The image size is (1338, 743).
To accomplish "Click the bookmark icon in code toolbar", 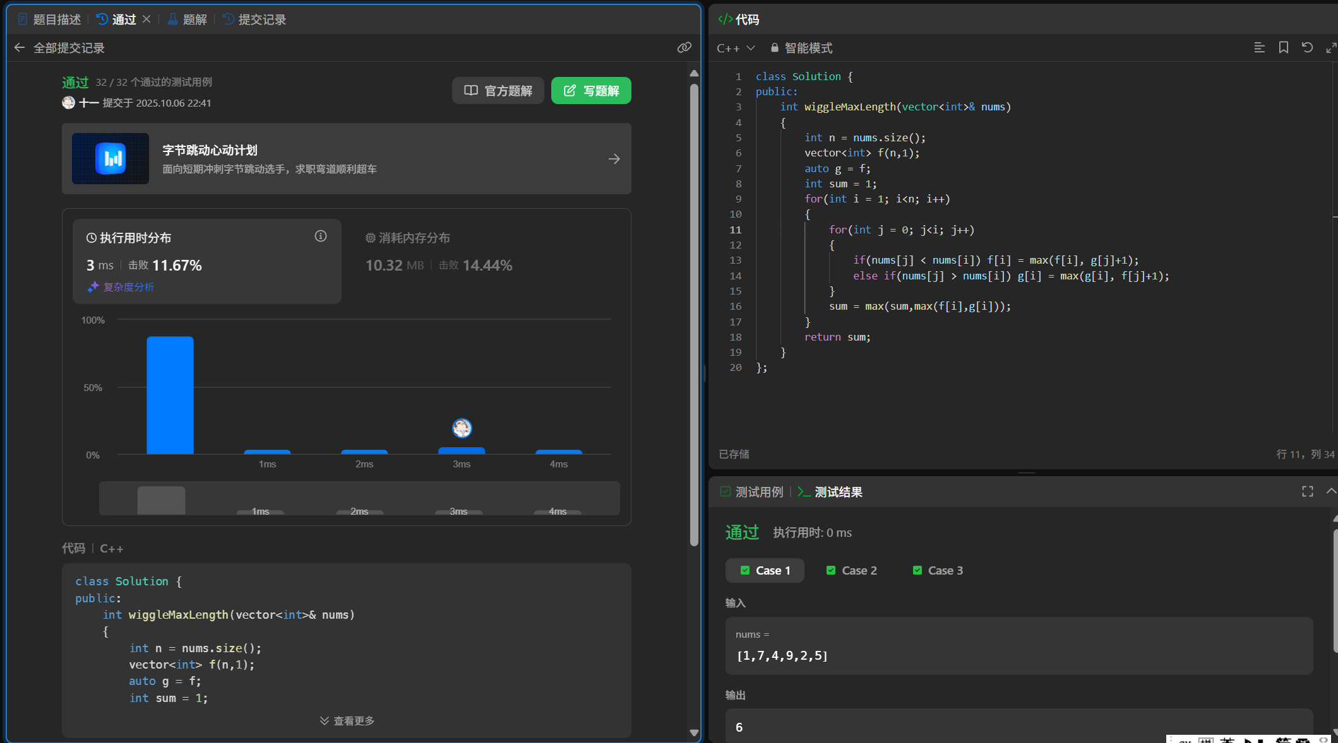I will click(x=1283, y=47).
